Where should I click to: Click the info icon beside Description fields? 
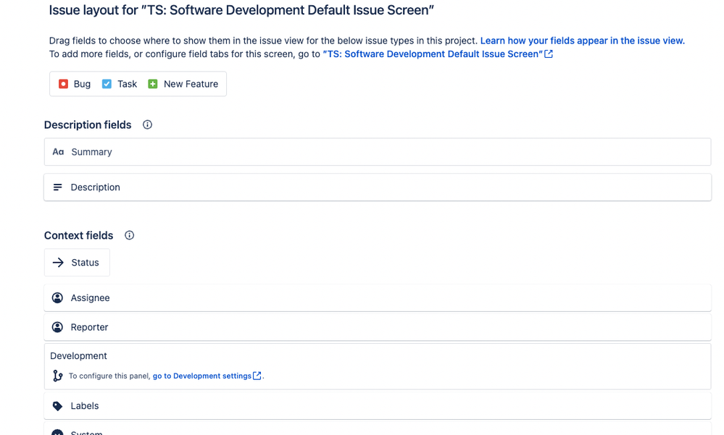coord(147,124)
